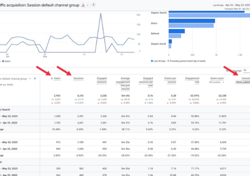Click the 28.11% engagement time change cell

[x=126, y=129]
